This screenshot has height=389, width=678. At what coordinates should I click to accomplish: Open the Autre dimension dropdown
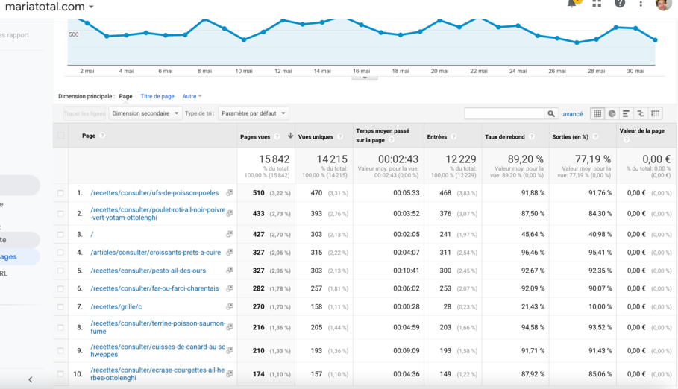(x=192, y=96)
